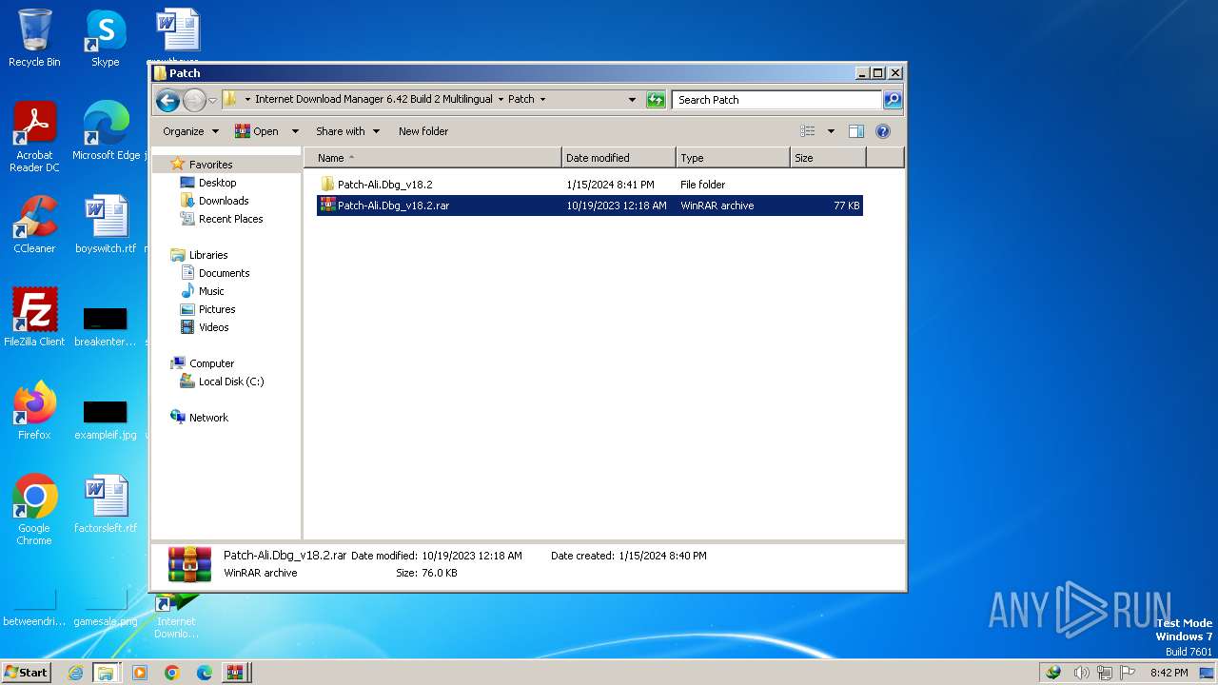Open Windows Media Player from the taskbar

(140, 672)
